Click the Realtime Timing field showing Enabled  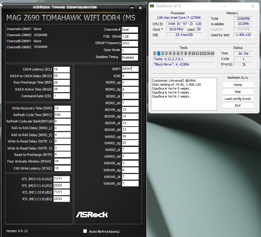coord(130,58)
